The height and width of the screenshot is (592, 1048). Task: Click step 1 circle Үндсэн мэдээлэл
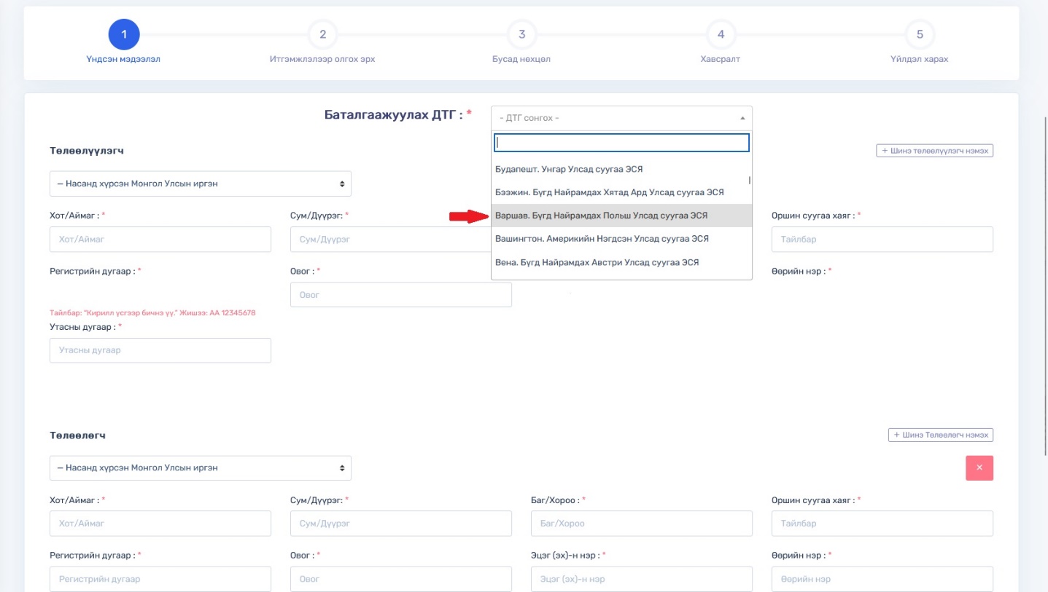pos(124,34)
